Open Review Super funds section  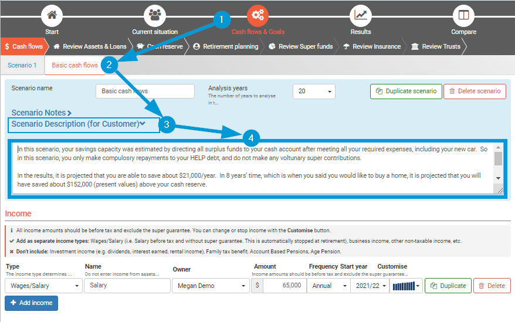tap(300, 46)
